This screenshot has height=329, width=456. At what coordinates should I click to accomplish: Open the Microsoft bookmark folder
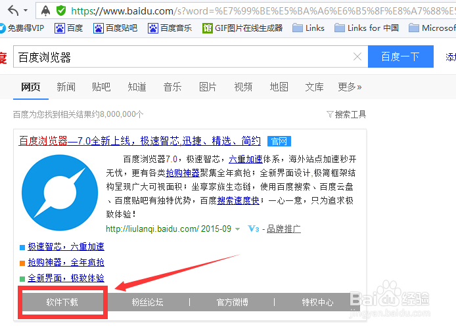(432, 28)
